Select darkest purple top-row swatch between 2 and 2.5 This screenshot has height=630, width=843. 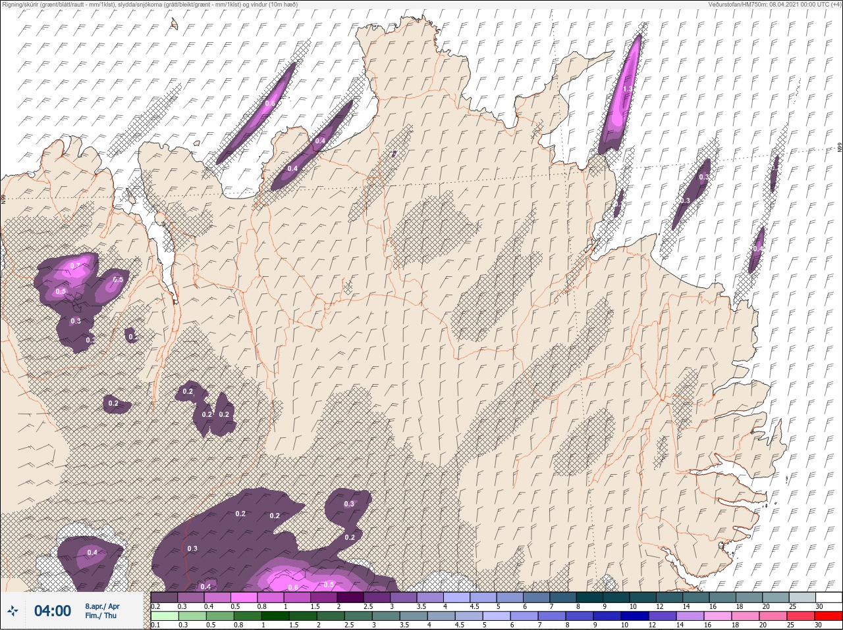[350, 597]
